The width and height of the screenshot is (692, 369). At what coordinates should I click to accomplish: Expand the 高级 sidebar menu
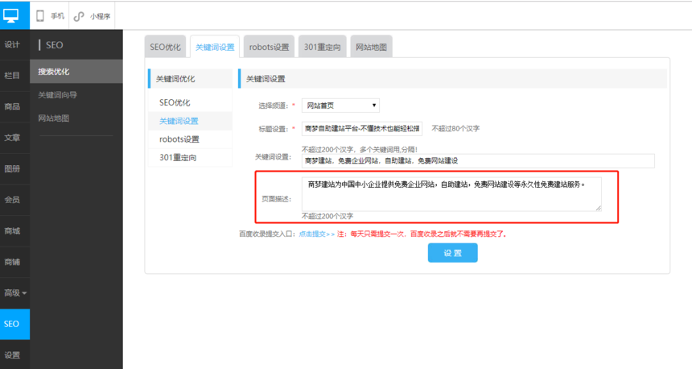(15, 293)
